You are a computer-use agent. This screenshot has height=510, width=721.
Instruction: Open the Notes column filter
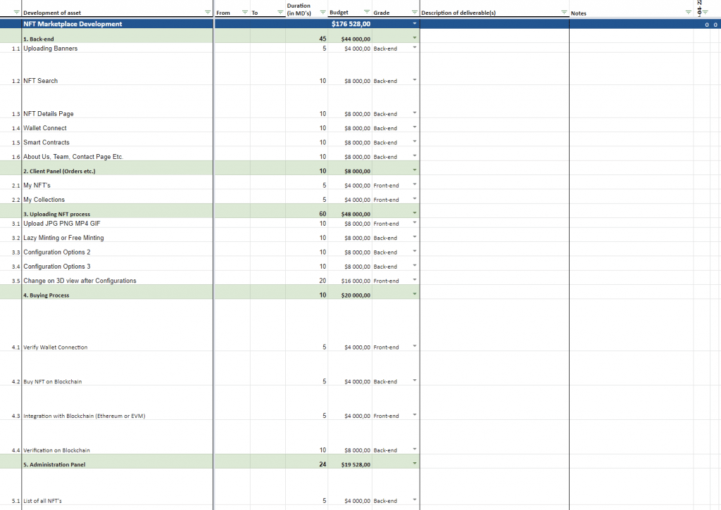click(x=688, y=13)
